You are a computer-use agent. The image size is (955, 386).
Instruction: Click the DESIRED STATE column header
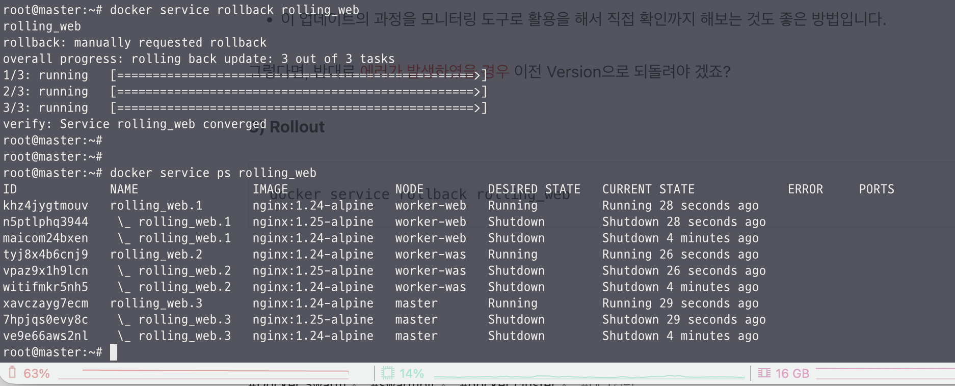534,189
